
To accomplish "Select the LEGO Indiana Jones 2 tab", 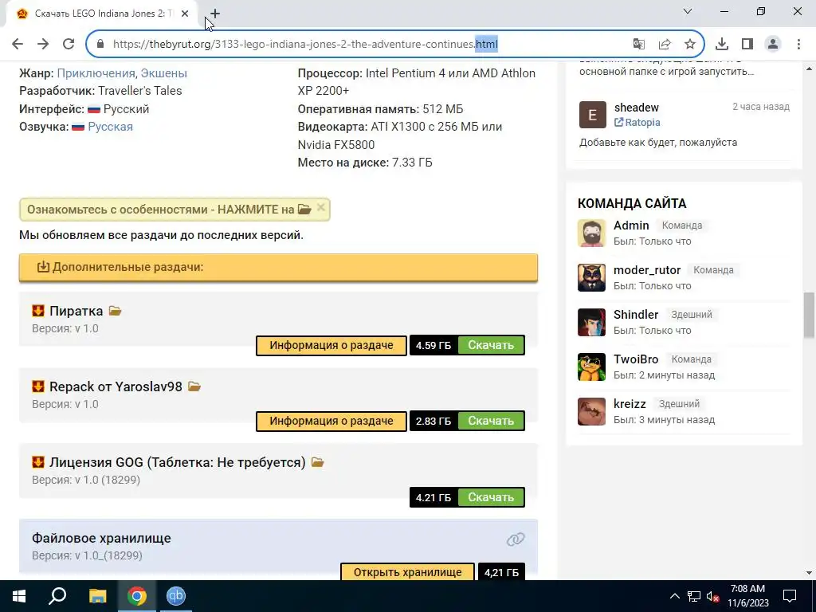I will pos(101,14).
